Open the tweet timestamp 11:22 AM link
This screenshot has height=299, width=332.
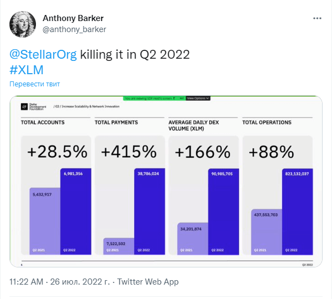[26, 282]
